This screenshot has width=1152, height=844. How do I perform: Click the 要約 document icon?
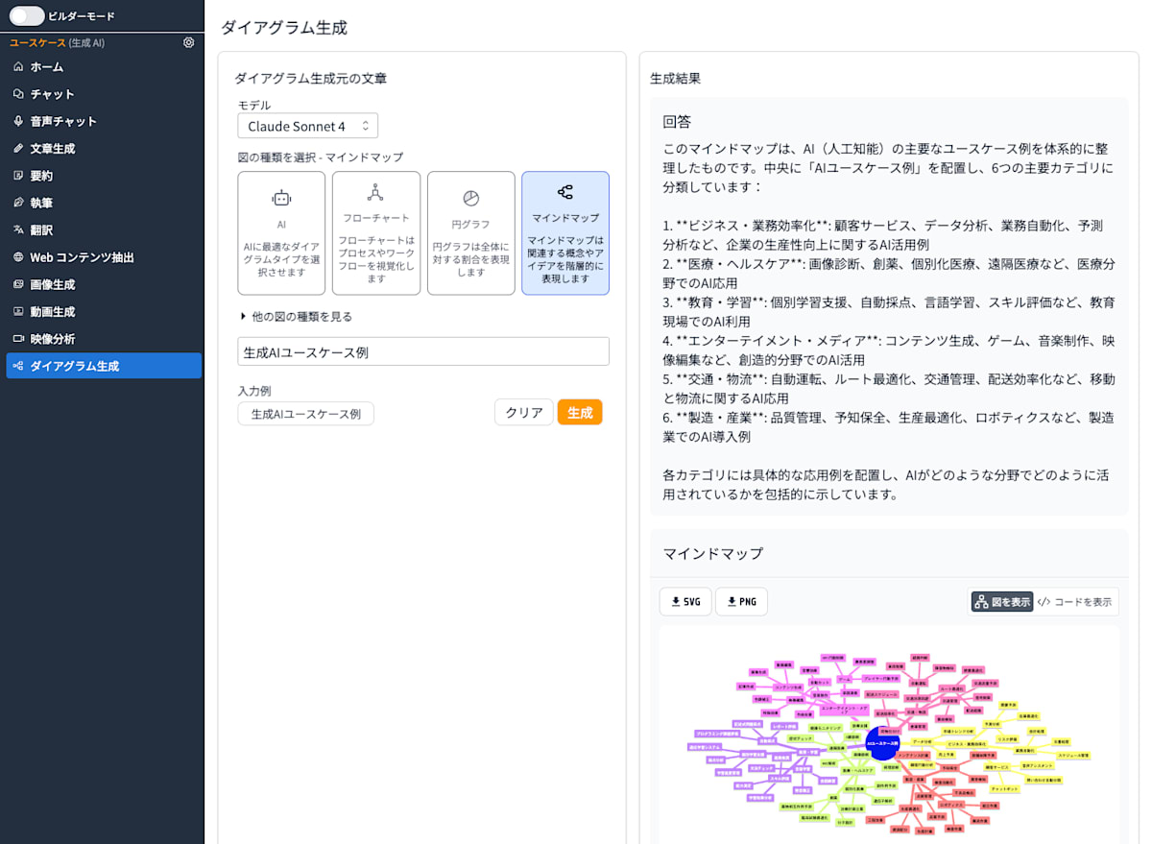point(18,176)
